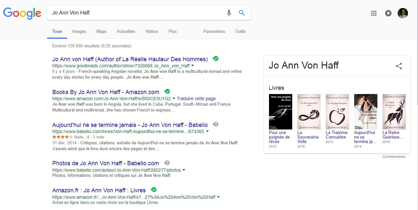Screen dimensions: 418x210
Task: Open Aujourd'hui ne se termine jamais cover thumbnail
Action: tap(366, 112)
